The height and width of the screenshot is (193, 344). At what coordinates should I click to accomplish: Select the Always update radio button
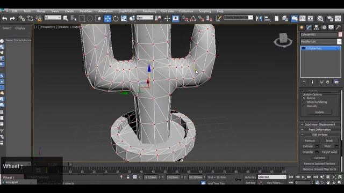click(304, 98)
